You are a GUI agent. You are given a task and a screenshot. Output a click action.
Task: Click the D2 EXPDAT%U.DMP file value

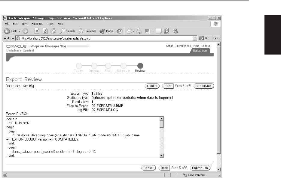(107, 105)
